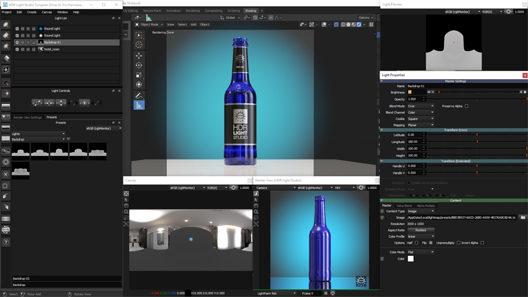Viewport: 528px width, 297px height.
Task: Open the Mapping Planar dropdown
Action: click(421, 125)
